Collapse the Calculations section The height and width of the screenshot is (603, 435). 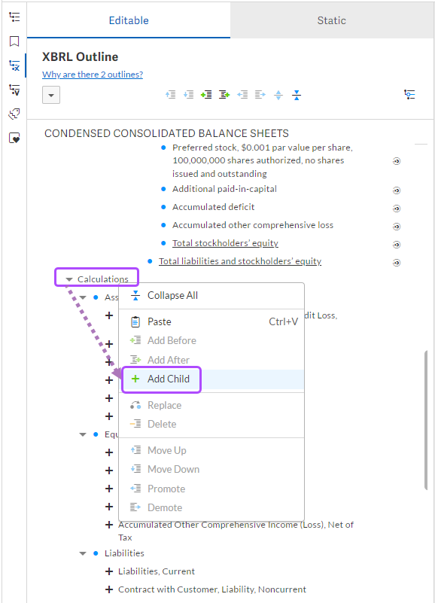pyautogui.click(x=69, y=279)
